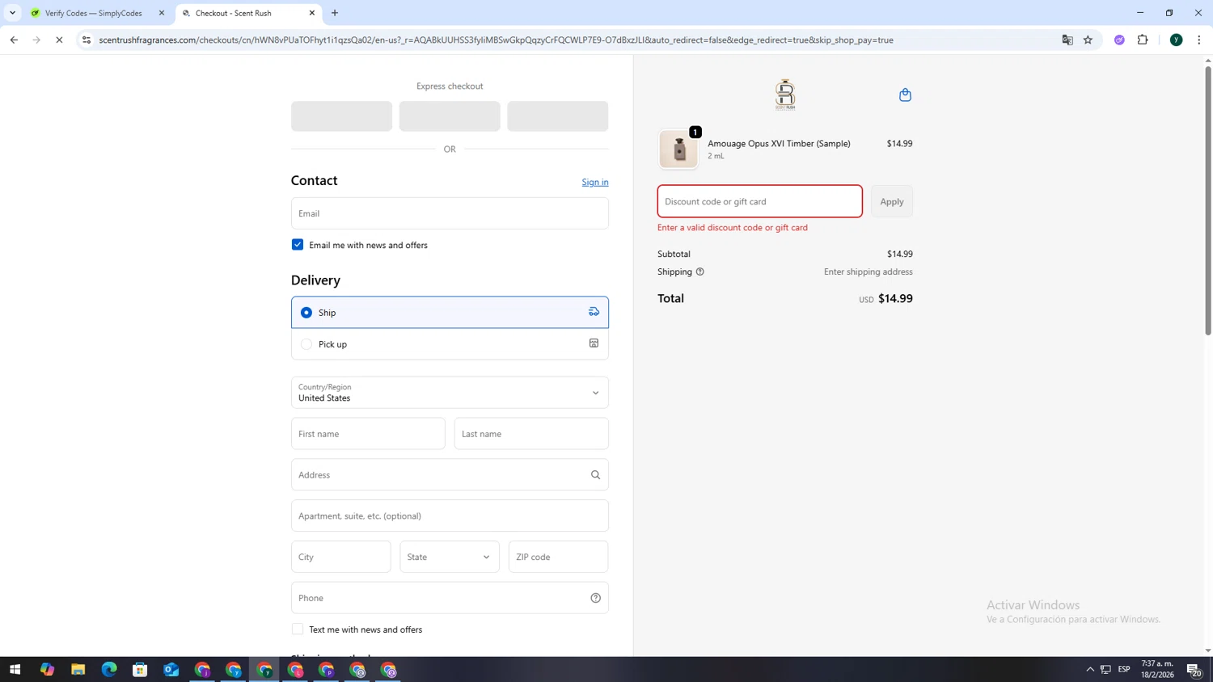Click the purple extension icon in toolbar

1119,40
